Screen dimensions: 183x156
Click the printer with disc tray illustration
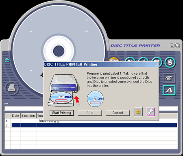(x=64, y=90)
